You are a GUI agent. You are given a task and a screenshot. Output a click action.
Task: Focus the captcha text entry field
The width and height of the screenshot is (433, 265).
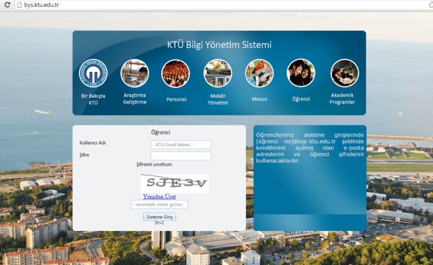159,204
